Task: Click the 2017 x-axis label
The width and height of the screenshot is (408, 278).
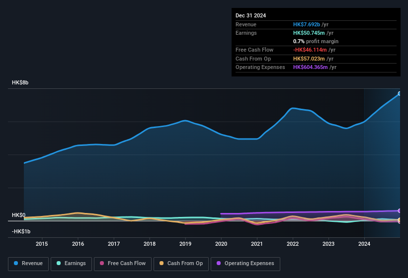Action: pos(114,244)
